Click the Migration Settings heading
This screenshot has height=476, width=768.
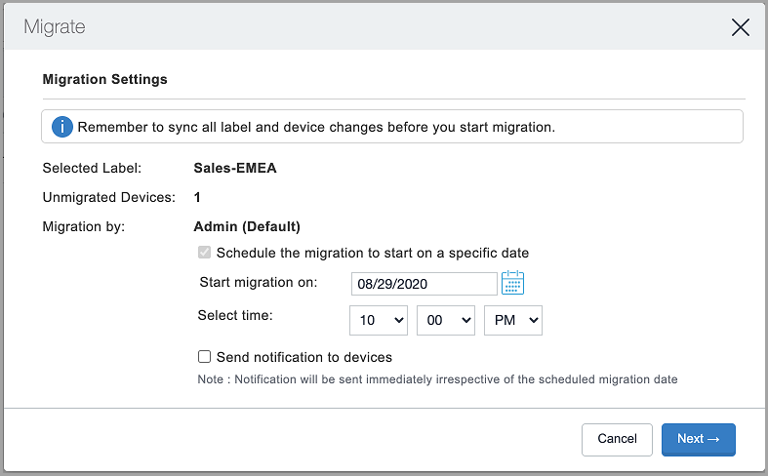point(104,79)
